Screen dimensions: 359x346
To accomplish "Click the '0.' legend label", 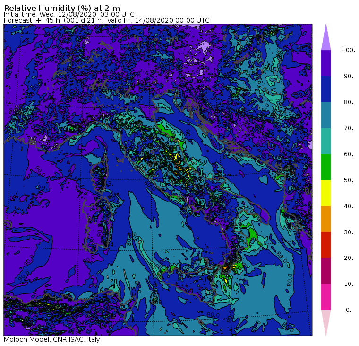I will (x=349, y=310).
